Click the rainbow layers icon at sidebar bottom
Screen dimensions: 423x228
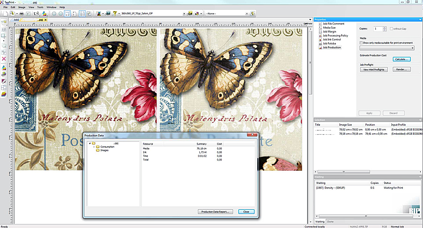(4, 94)
